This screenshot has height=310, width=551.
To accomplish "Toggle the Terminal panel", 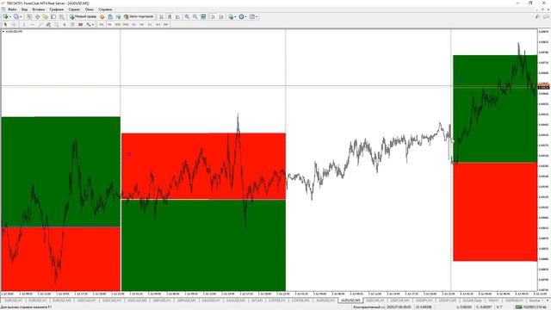I will (x=53, y=16).
